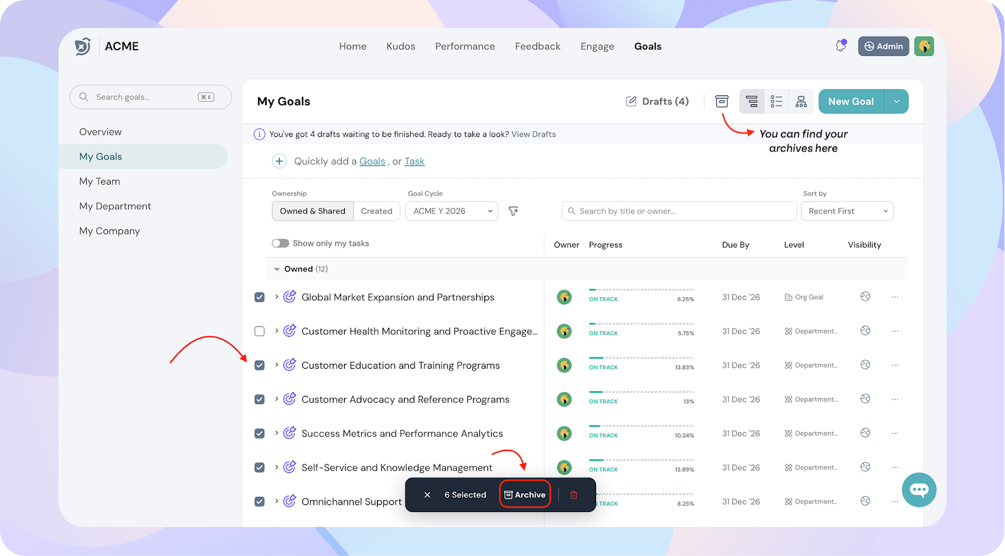Check Customer Health Monitoring goal checkbox
This screenshot has width=1005, height=556.
click(259, 331)
